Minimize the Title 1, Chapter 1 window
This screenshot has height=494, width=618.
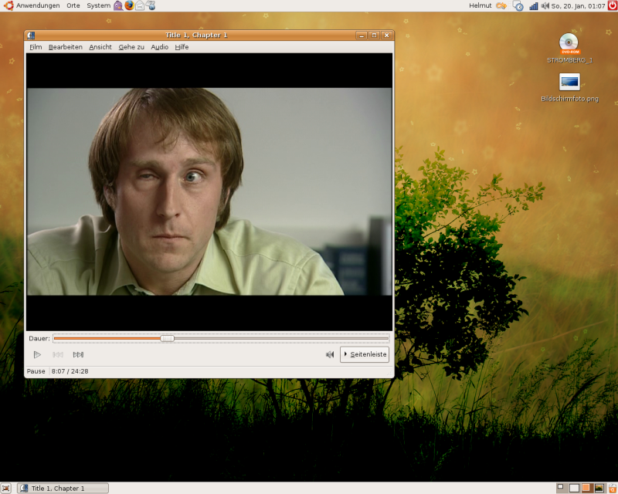point(362,36)
